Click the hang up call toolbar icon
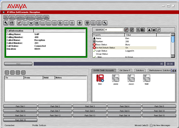The image size is (179, 128). point(31,23)
